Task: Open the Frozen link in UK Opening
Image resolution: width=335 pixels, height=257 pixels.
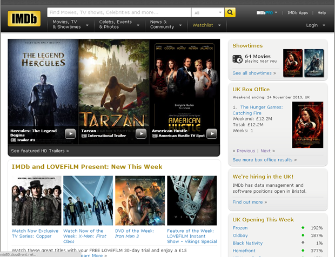Action: (240, 228)
